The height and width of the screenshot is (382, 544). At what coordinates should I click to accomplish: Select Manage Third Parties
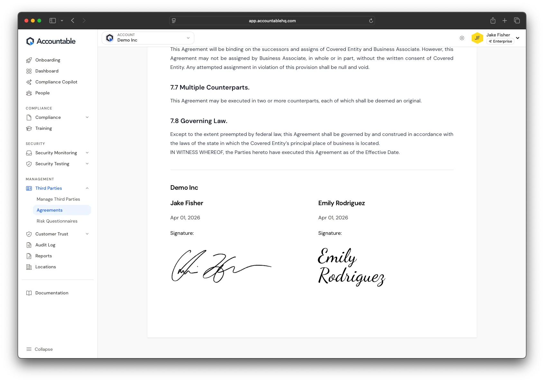point(58,199)
